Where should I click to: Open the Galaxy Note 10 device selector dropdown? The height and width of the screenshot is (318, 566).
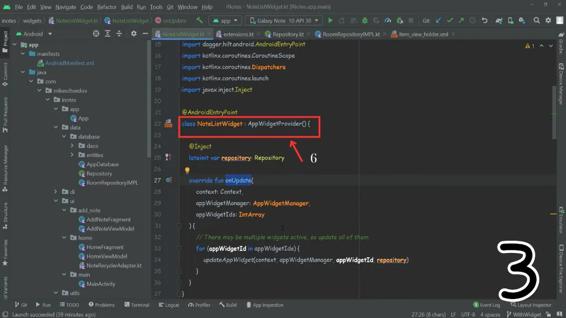283,20
